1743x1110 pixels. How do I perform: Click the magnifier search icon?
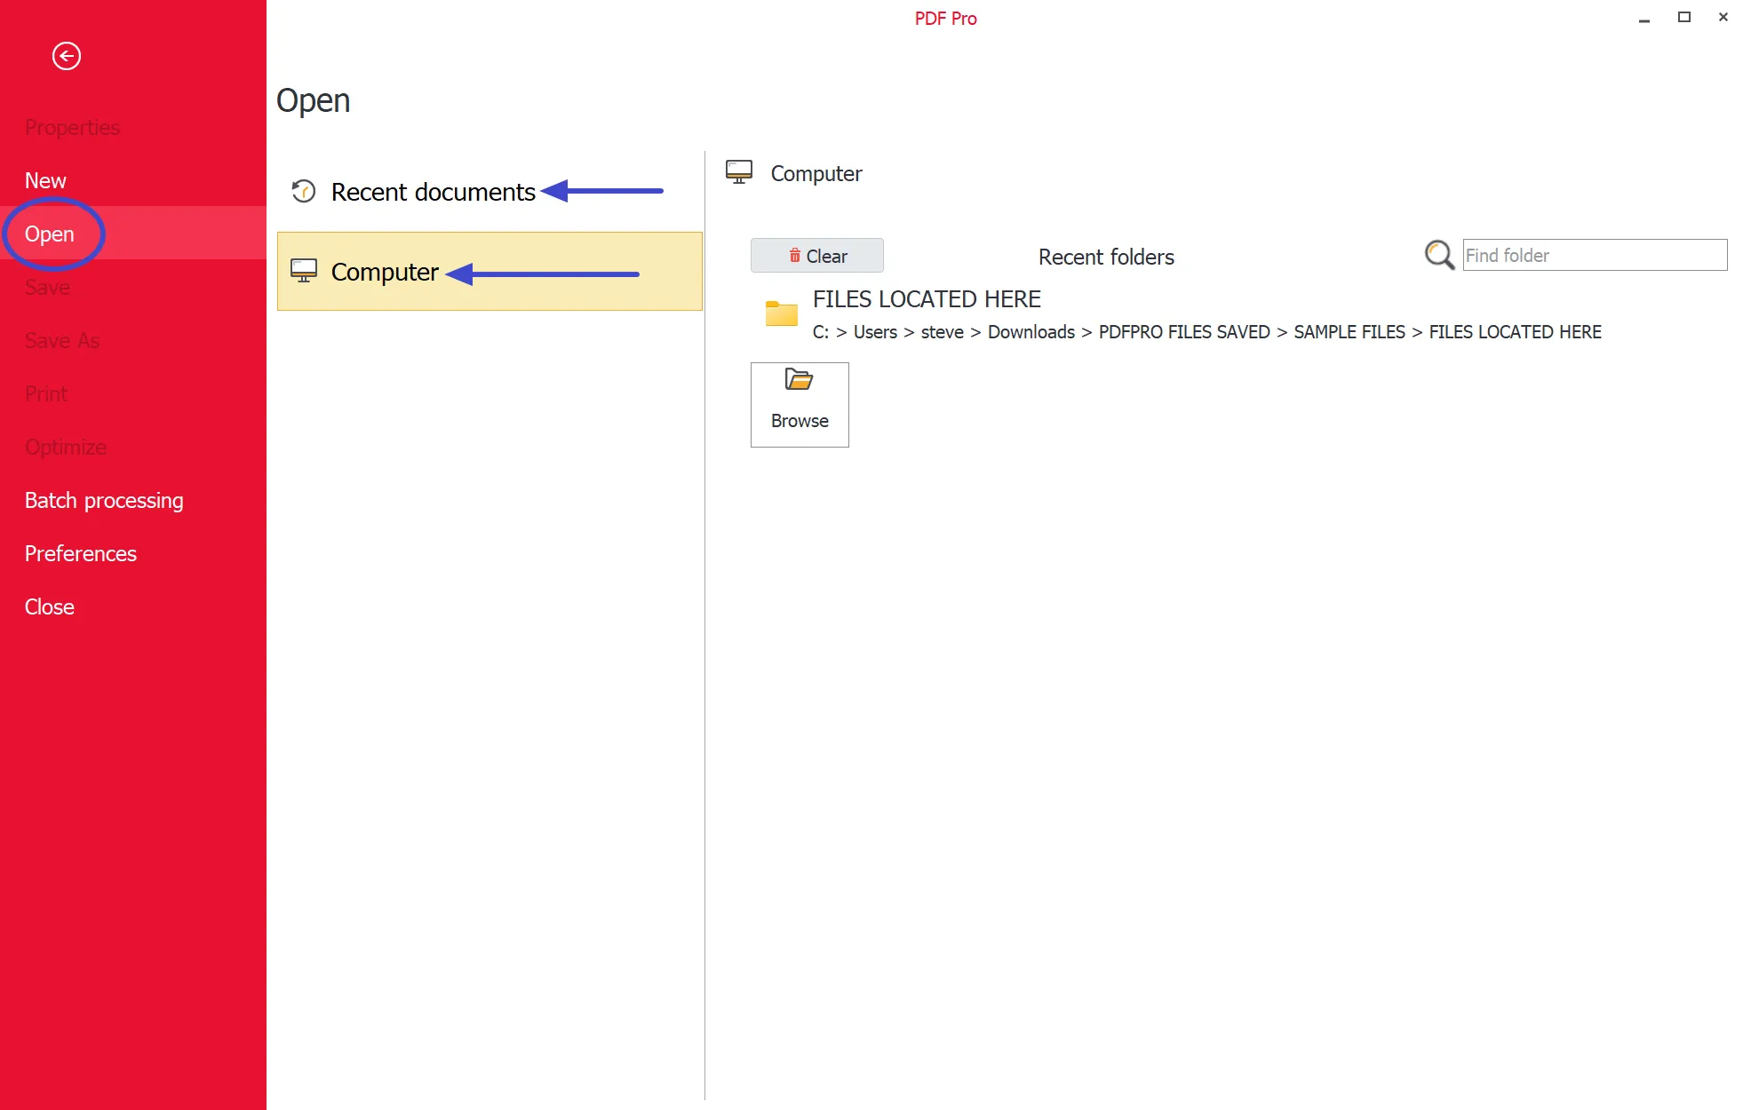[x=1438, y=256]
